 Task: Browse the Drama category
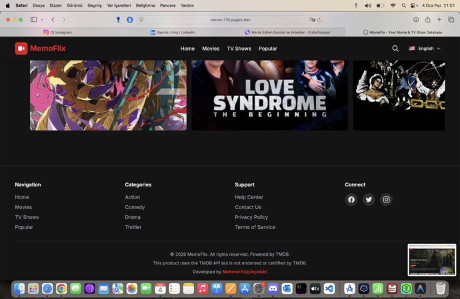(x=133, y=217)
